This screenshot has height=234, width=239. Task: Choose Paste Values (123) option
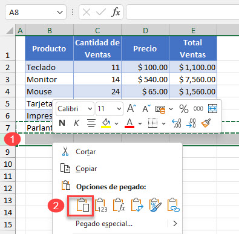[x=101, y=205]
